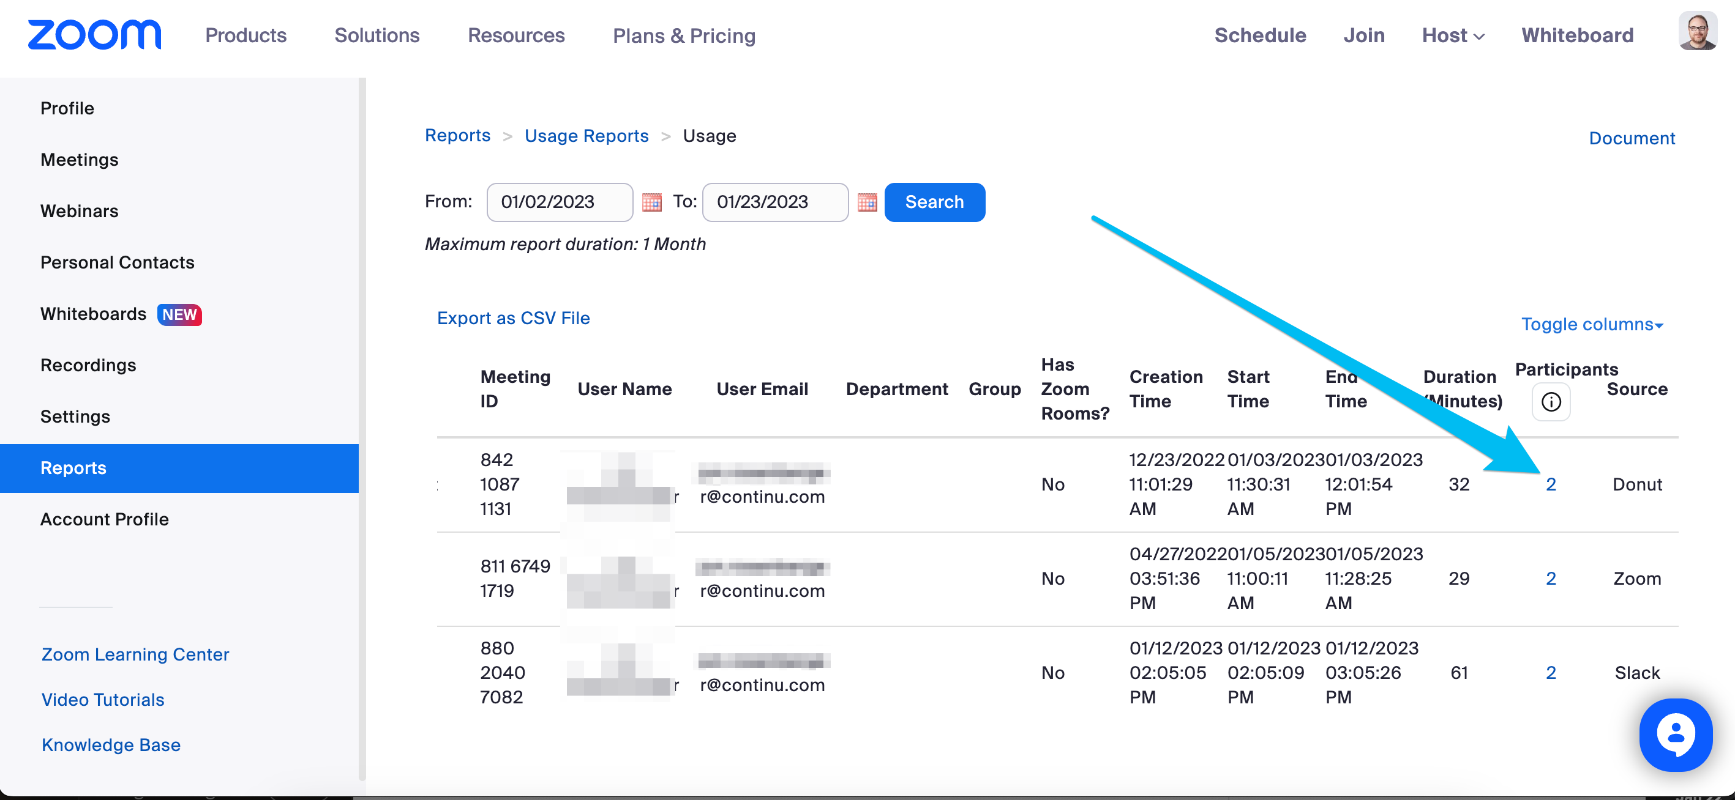Click duration value 29
The height and width of the screenshot is (800, 1735).
[x=1458, y=579]
